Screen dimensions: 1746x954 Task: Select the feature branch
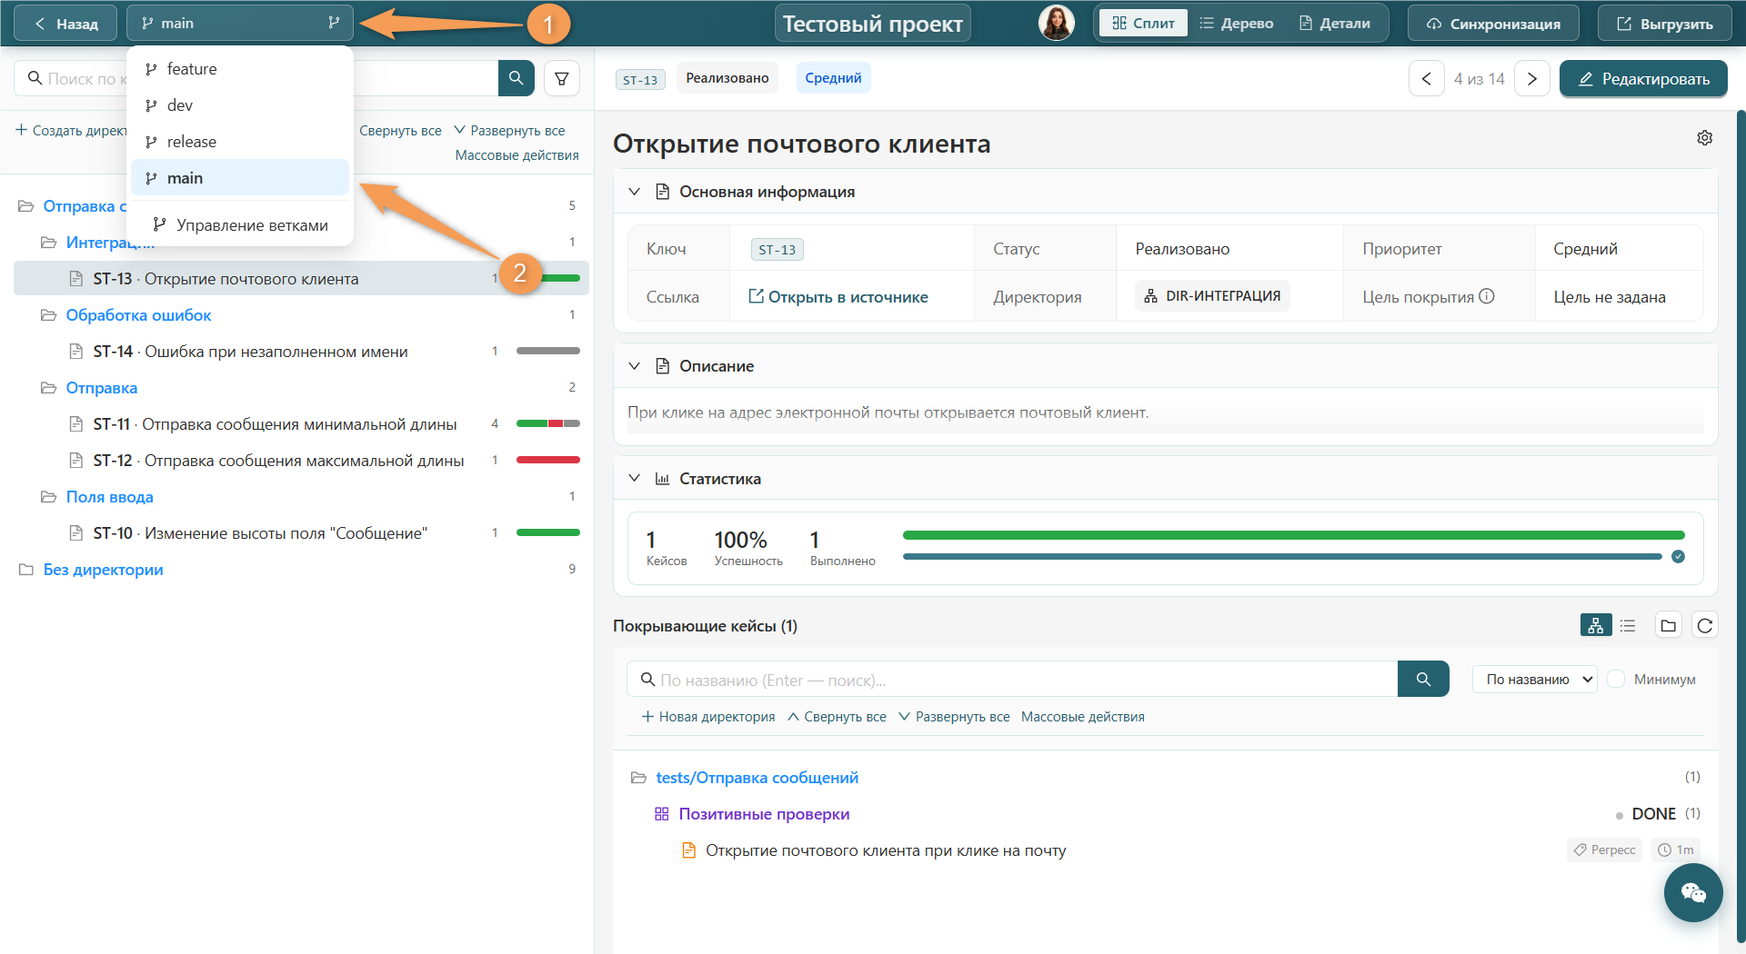240,69
